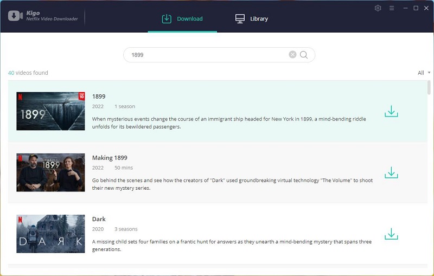Click the '3 seasons' label for Dark
This screenshot has width=434, height=276.
[126, 229]
